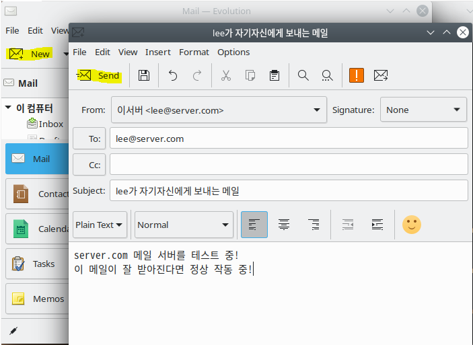The width and height of the screenshot is (473, 345).
Task: Click the Send envelope icon
Action: (x=84, y=75)
